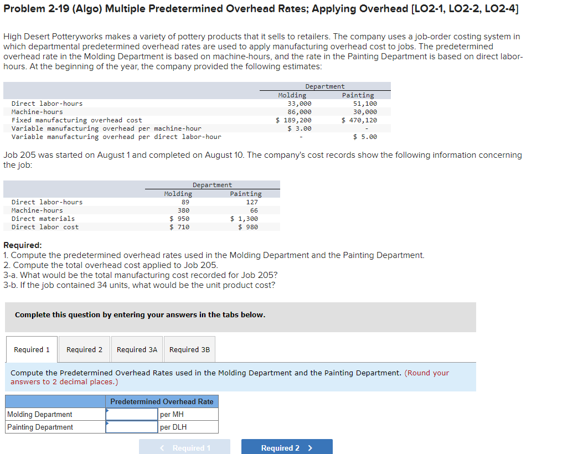Open the Required 3A tab
Screen dimensions: 583x454
pyautogui.click(x=137, y=349)
